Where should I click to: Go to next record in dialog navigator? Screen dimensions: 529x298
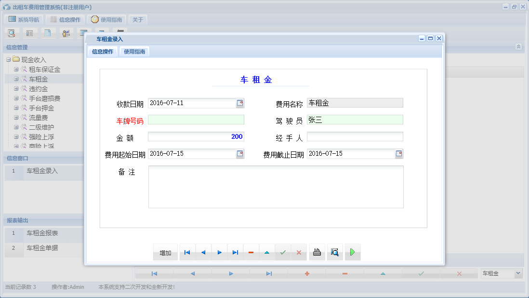click(x=219, y=252)
